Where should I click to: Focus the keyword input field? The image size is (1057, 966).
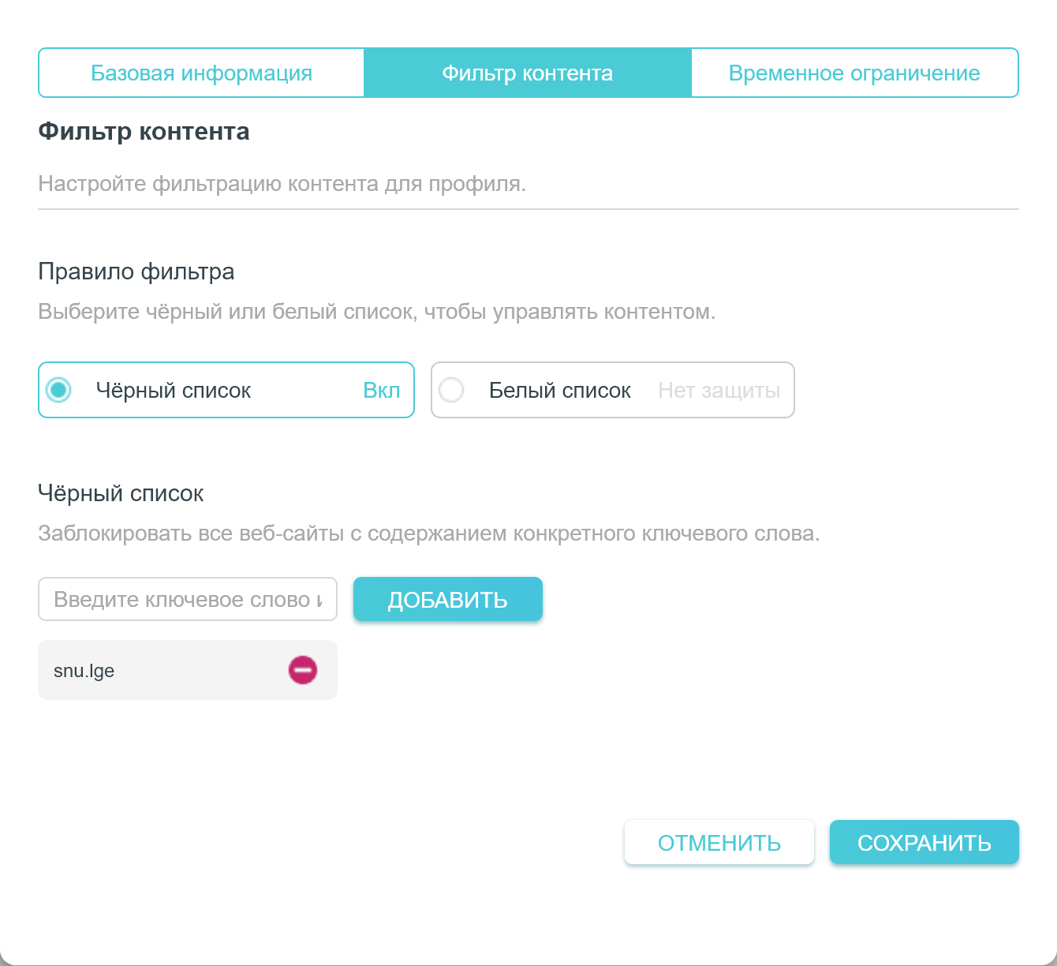click(x=187, y=600)
